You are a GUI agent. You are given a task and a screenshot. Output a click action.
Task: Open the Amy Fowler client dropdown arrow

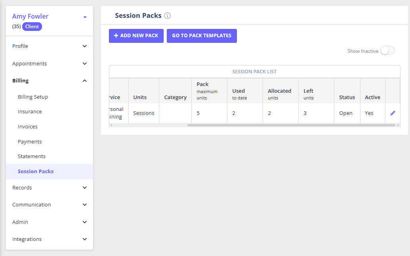point(85,17)
